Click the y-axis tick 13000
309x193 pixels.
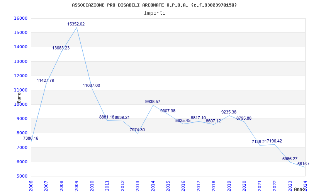(20, 61)
